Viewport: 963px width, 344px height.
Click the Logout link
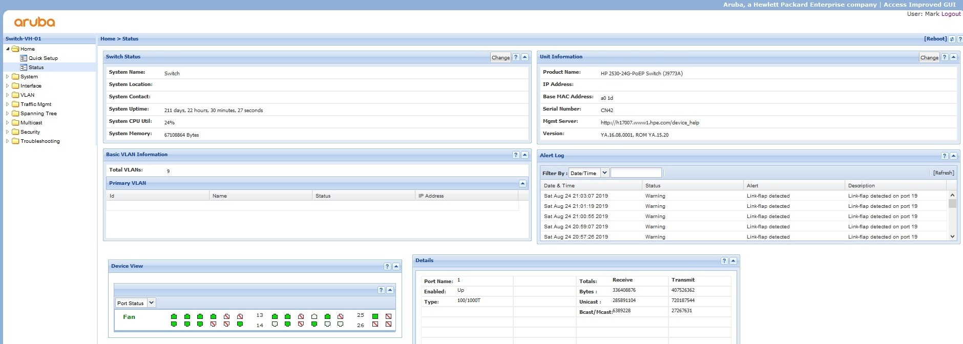[x=951, y=14]
